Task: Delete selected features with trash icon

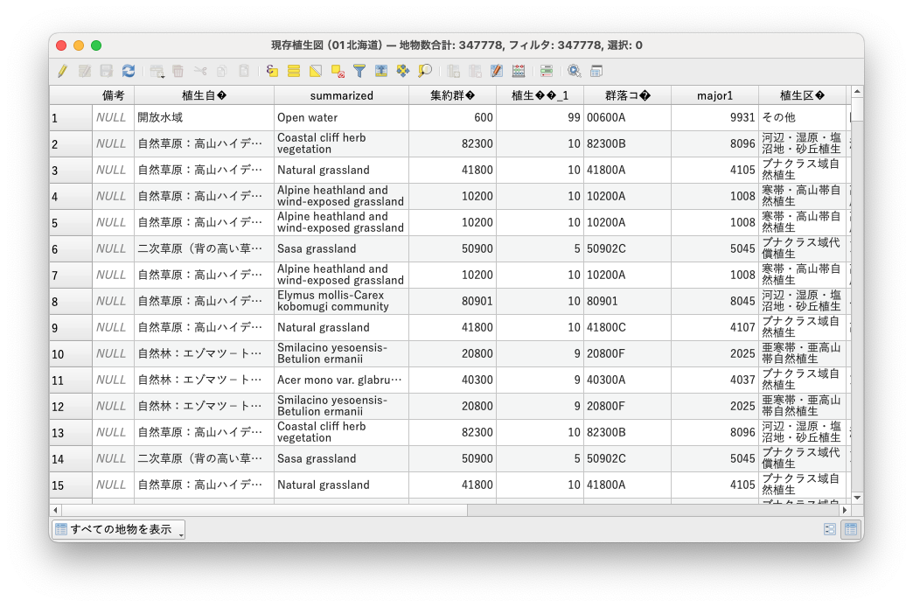Action: point(179,71)
